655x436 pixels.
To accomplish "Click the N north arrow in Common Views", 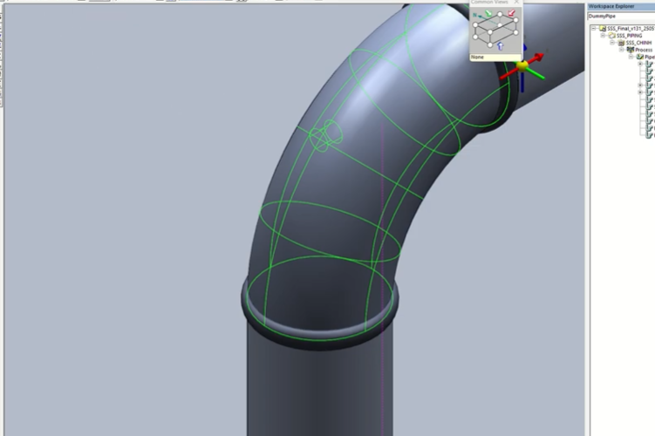I will click(x=476, y=15).
